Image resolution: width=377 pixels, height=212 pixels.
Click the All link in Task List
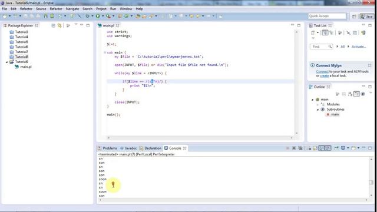pyautogui.click(x=342, y=47)
